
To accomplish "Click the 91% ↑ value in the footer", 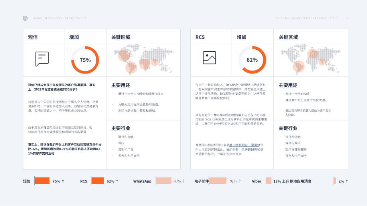I will [235, 181].
